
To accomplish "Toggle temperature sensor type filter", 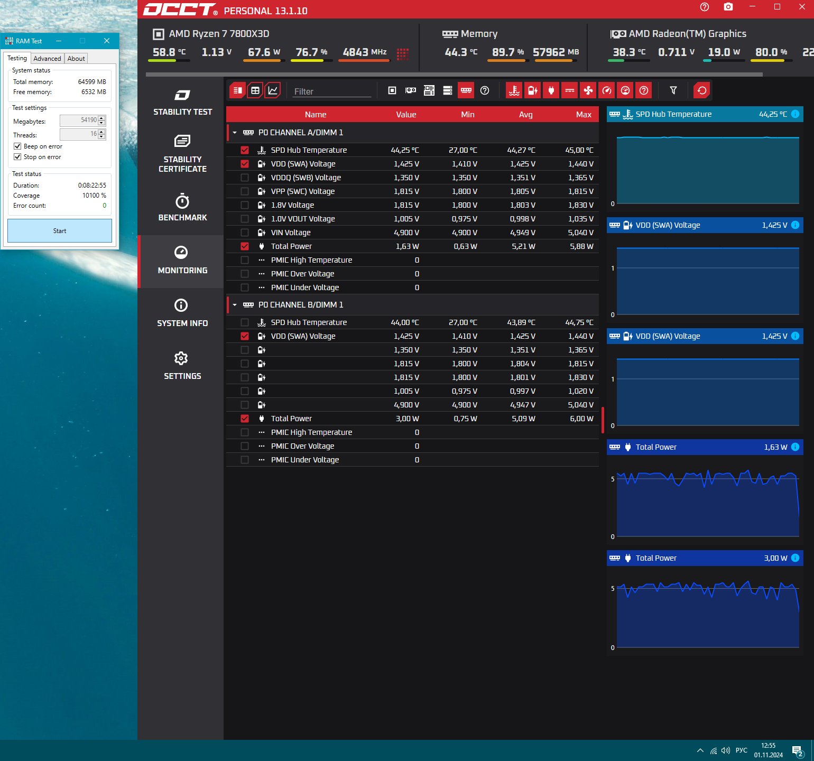I will click(x=514, y=90).
